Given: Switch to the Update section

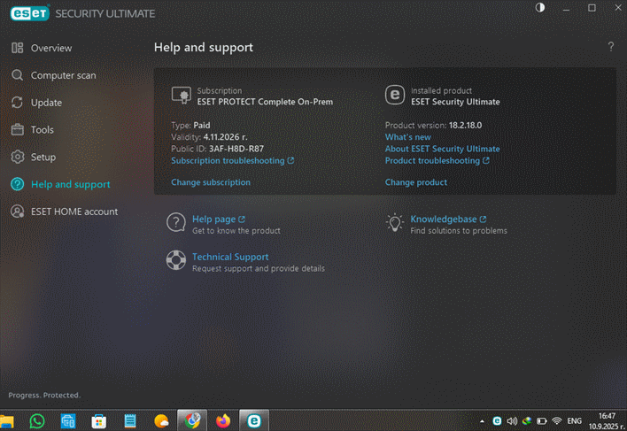Looking at the screenshot, I should coord(46,103).
